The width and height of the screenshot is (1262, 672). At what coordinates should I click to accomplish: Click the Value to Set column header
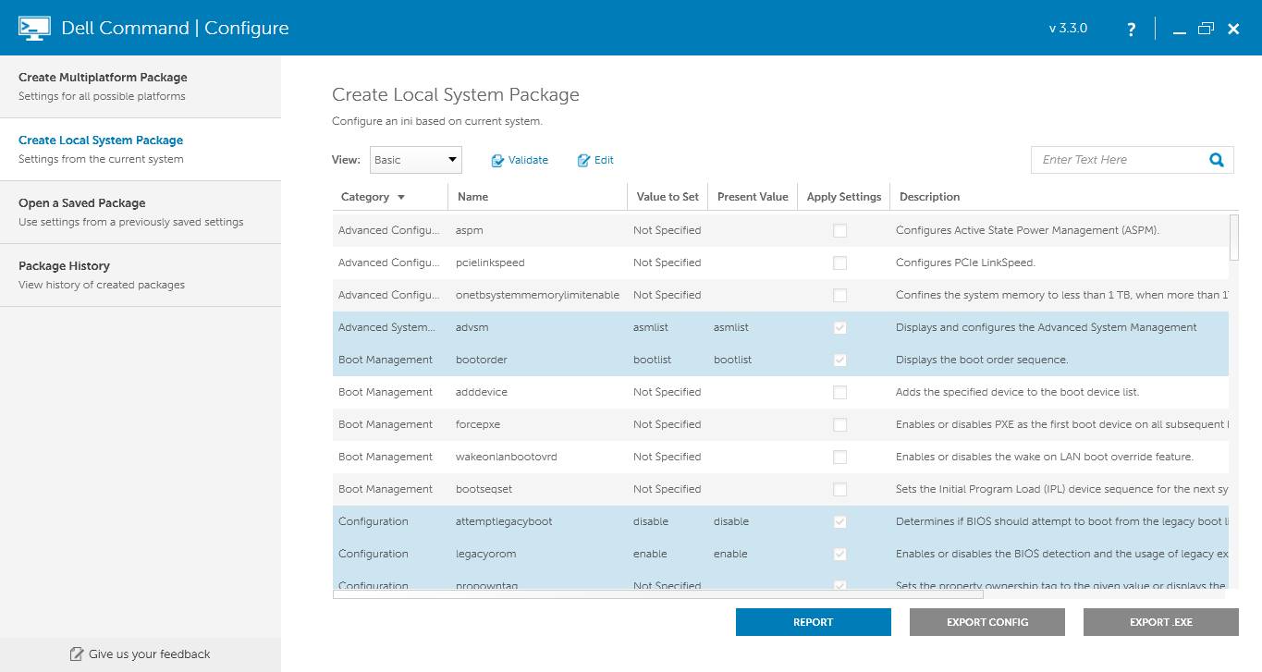coord(668,197)
